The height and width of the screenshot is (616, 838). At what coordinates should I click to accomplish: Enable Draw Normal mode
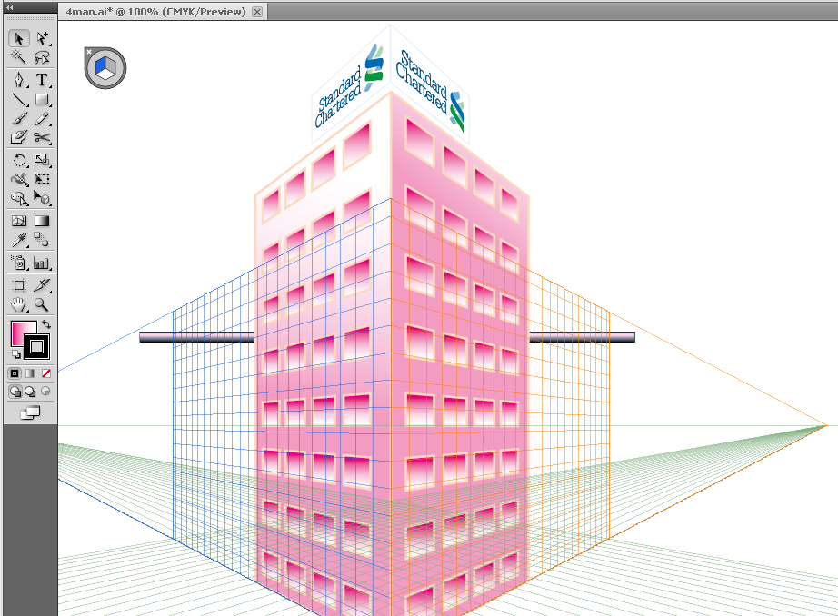click(15, 392)
